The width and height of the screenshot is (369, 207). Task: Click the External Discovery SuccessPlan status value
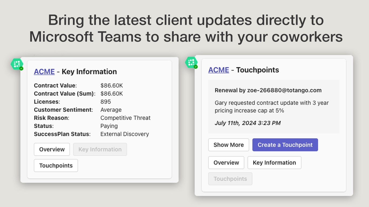point(125,134)
